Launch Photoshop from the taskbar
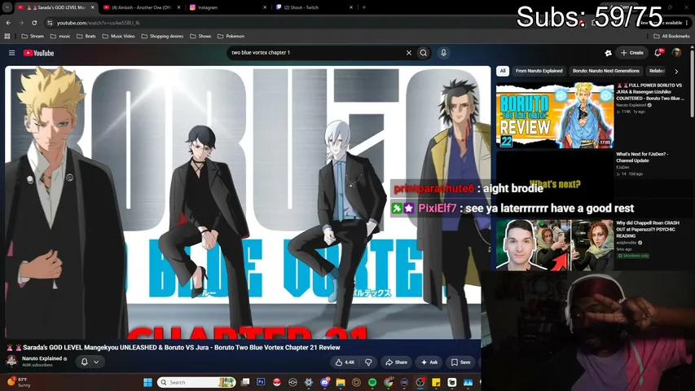Screen dimensions: 695x391 click(x=261, y=382)
